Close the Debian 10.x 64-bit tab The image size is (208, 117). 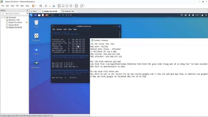pyautogui.click(x=59, y=11)
